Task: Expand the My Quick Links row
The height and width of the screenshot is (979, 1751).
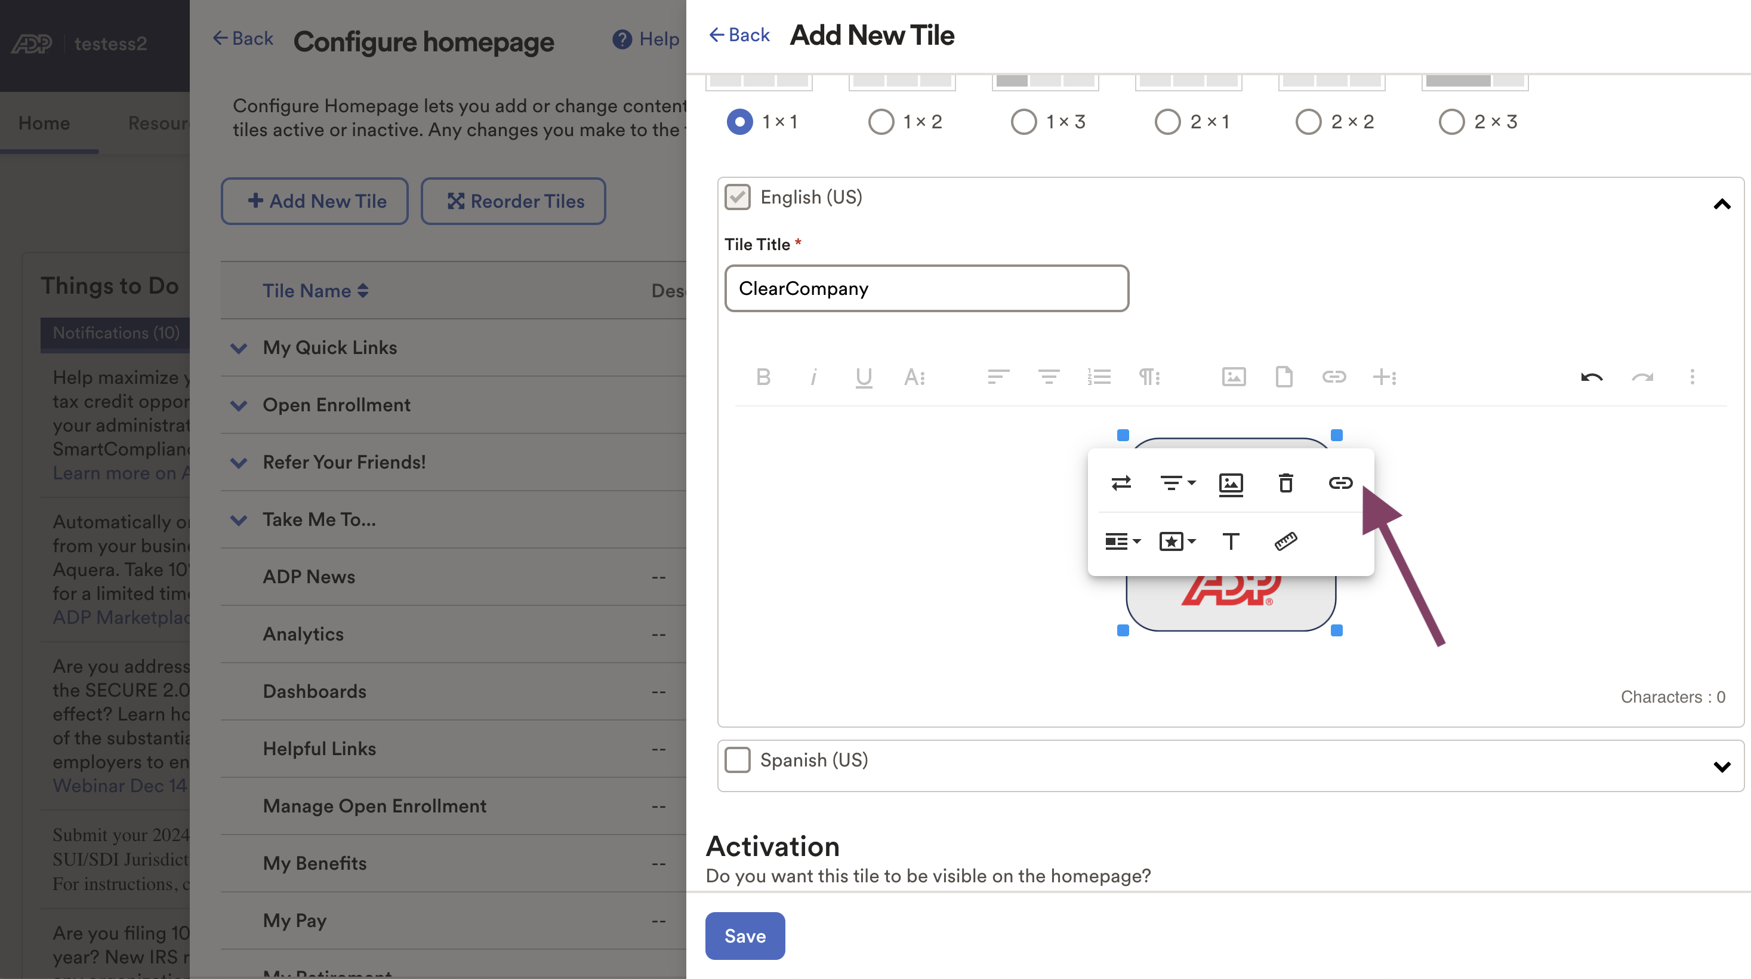Action: [239, 348]
